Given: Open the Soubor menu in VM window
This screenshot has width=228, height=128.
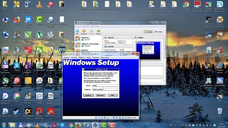Looking at the screenshot, I should click(x=67, y=58).
